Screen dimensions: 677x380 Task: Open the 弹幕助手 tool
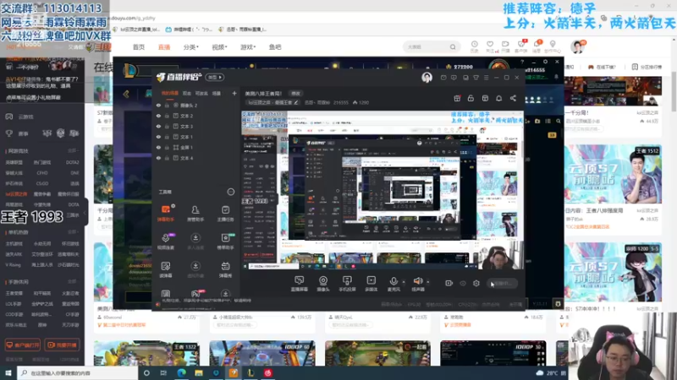coord(166,214)
